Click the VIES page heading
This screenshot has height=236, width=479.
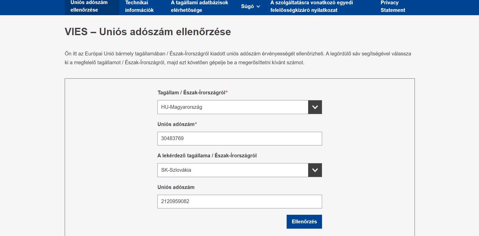pyautogui.click(x=148, y=32)
